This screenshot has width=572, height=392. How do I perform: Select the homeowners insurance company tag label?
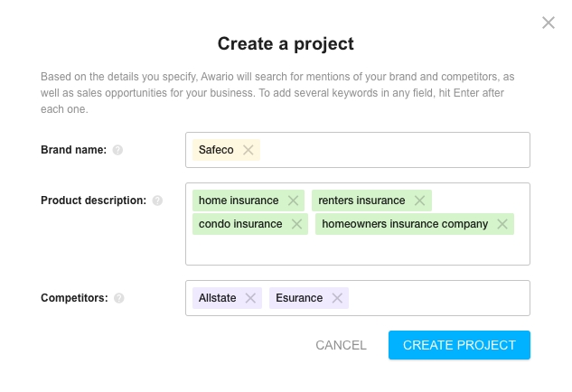[405, 224]
